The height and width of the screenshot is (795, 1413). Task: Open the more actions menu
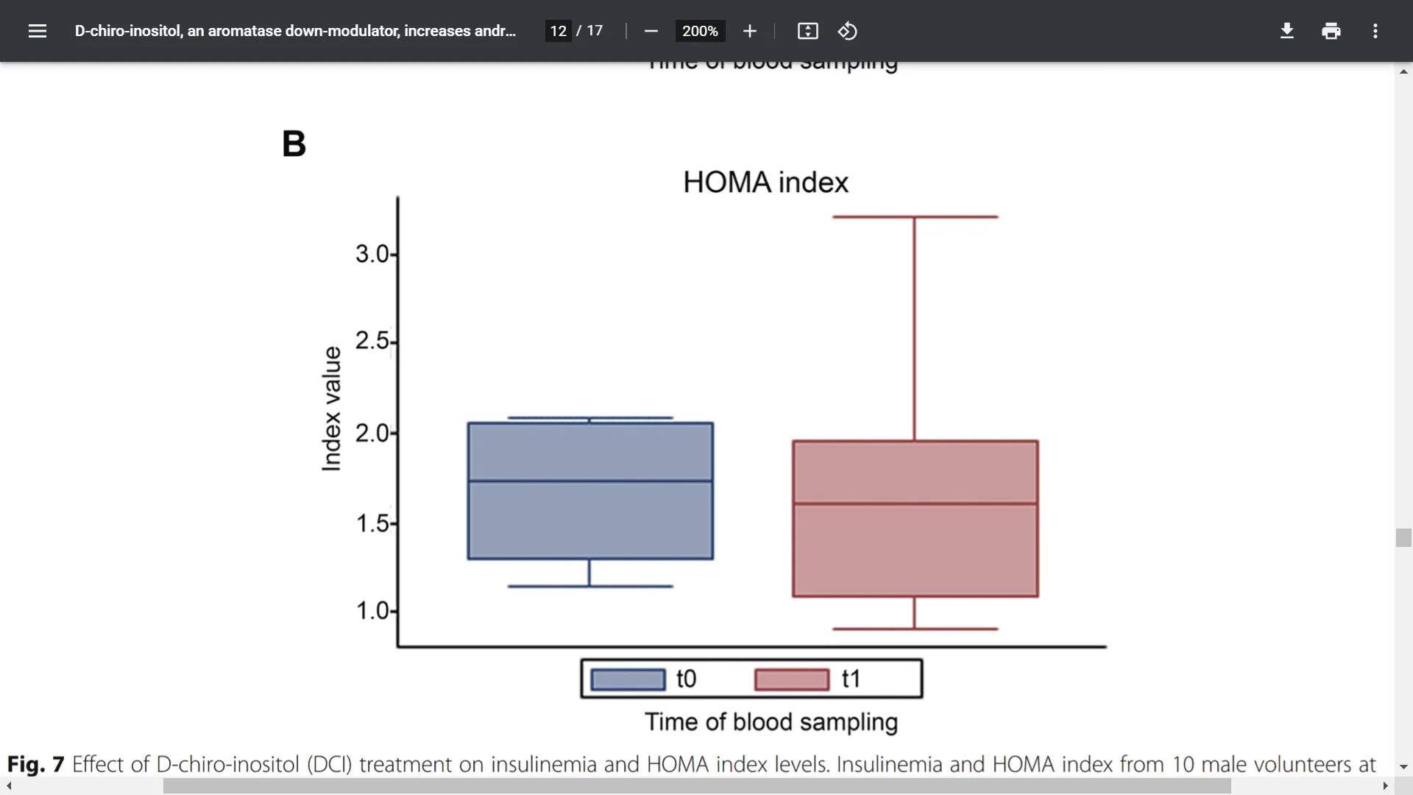click(x=1375, y=31)
